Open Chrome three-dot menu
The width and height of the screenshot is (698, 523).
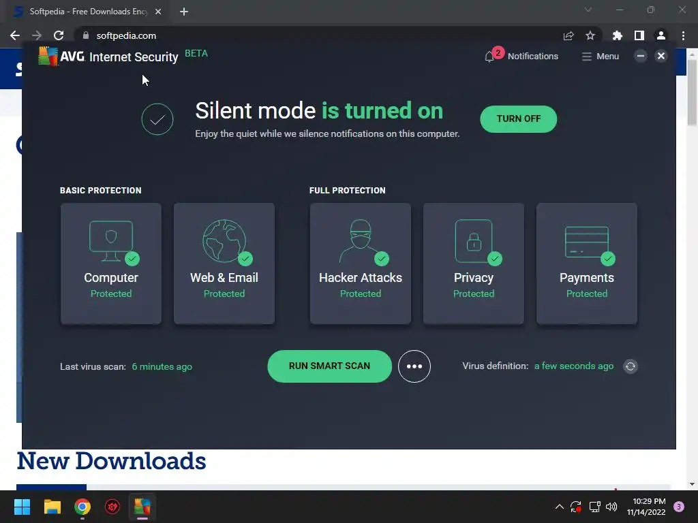click(x=683, y=35)
